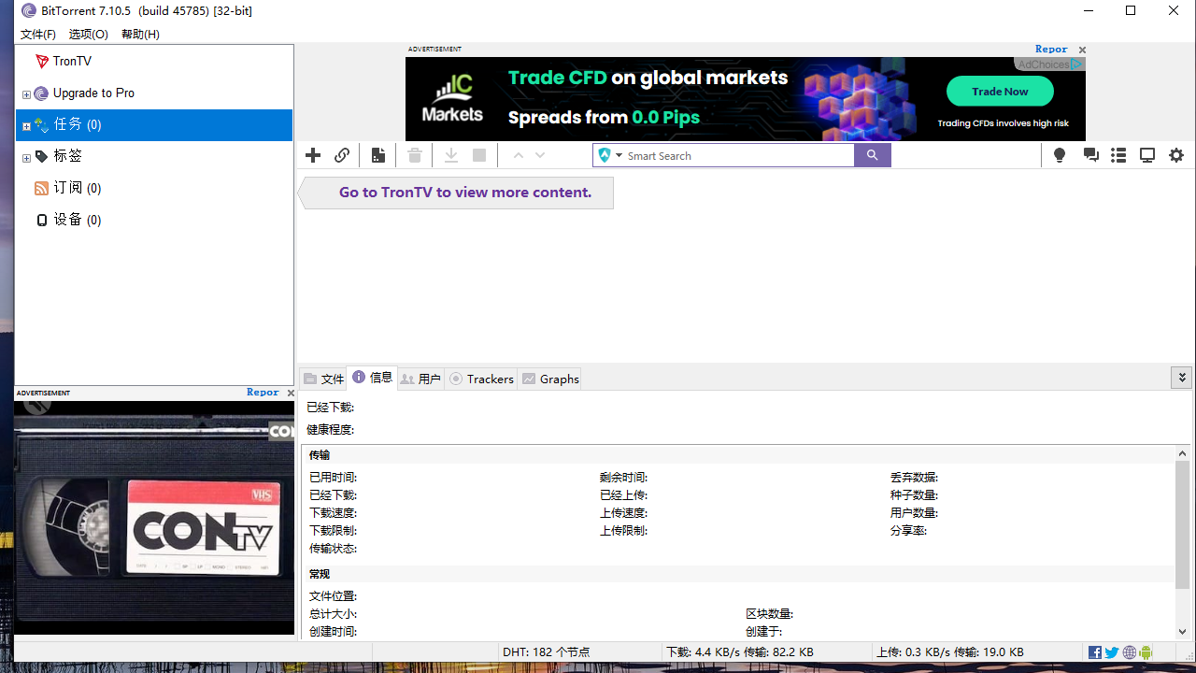
Task: Click the Trade Now ad button
Action: (x=999, y=92)
